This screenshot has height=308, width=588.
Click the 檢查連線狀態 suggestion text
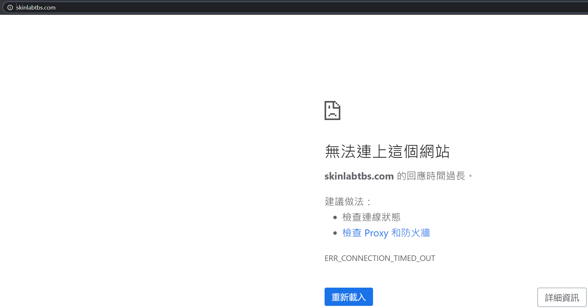(371, 217)
